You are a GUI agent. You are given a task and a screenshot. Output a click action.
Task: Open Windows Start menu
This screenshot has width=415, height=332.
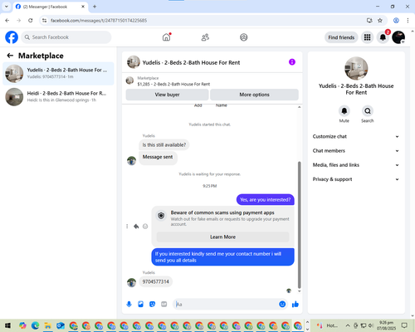tap(7, 325)
